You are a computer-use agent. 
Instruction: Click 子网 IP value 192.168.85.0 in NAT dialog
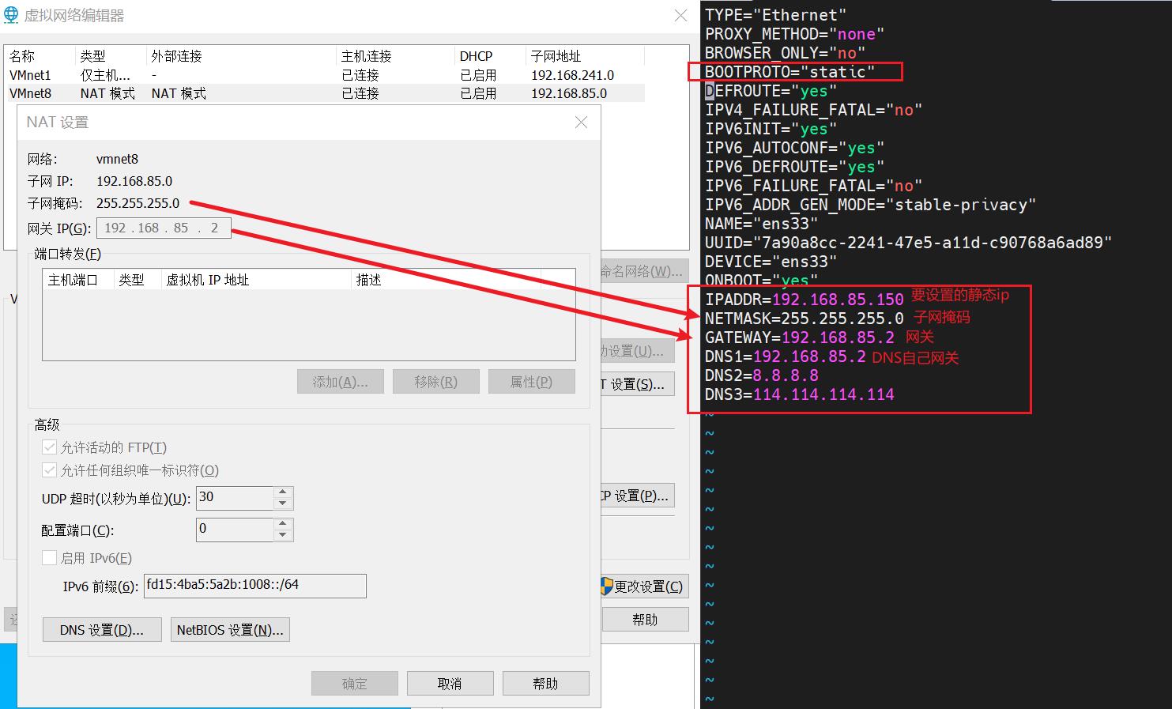134,181
